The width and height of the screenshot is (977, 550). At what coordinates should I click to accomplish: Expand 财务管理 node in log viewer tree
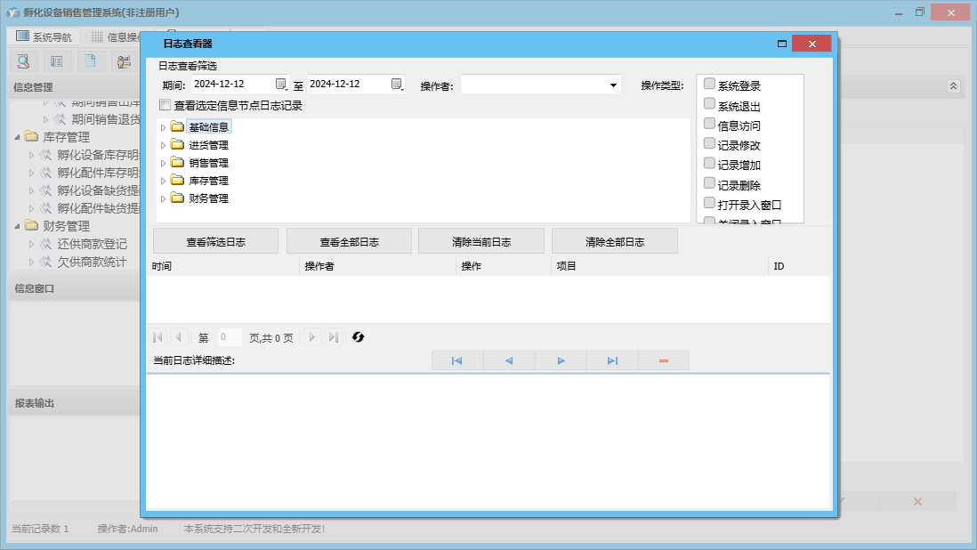click(163, 198)
